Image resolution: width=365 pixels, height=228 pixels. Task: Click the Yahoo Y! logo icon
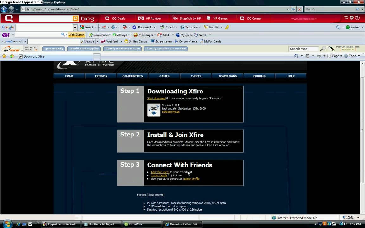[6, 35]
